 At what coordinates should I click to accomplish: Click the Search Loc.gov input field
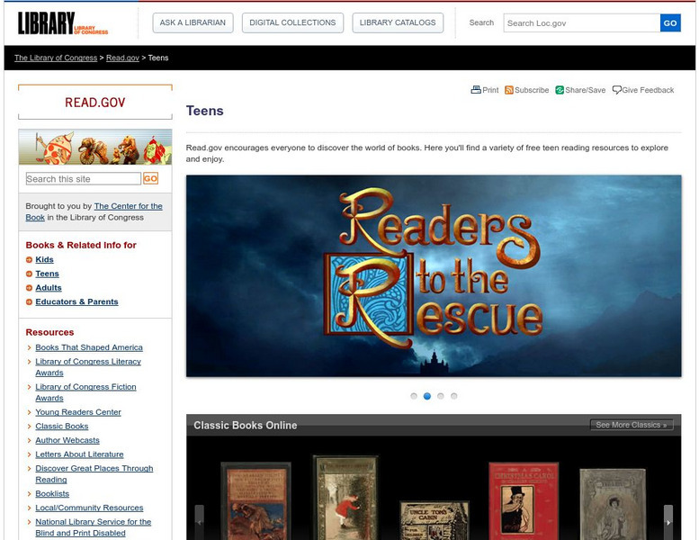(x=582, y=23)
